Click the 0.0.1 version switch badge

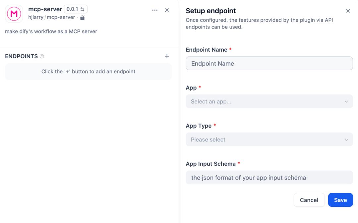pyautogui.click(x=76, y=9)
